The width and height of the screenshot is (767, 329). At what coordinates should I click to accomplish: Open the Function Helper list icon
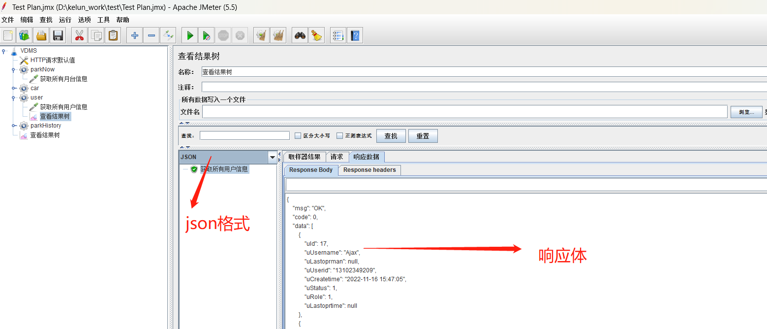click(x=338, y=35)
